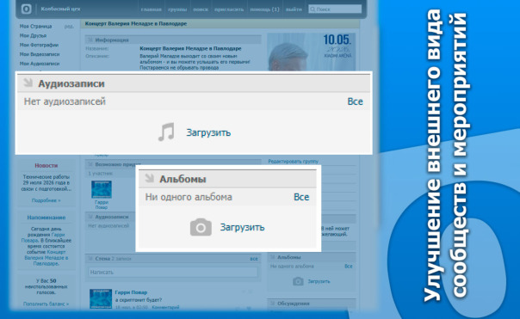Click the camera icon in Альбомы popup
Viewport: 520px width, 319px height.
tap(201, 227)
